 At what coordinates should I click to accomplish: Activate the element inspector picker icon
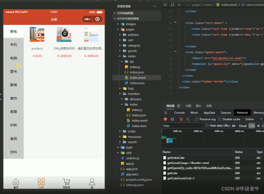coord(165,113)
